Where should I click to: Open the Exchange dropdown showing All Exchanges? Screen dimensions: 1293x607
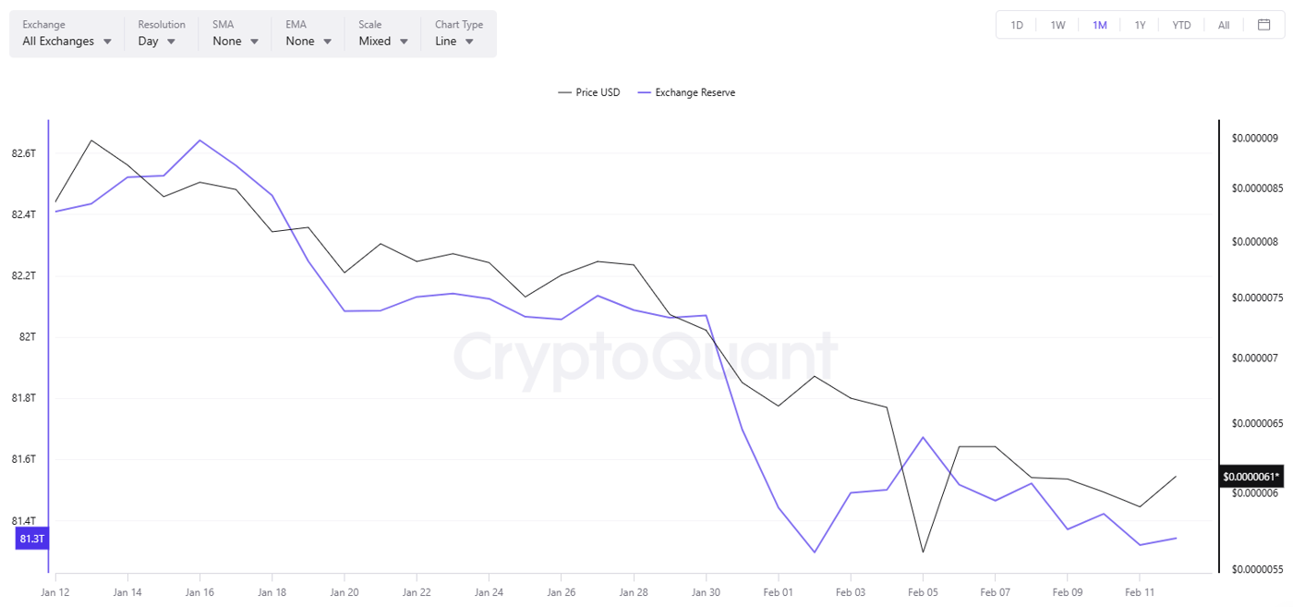[65, 41]
